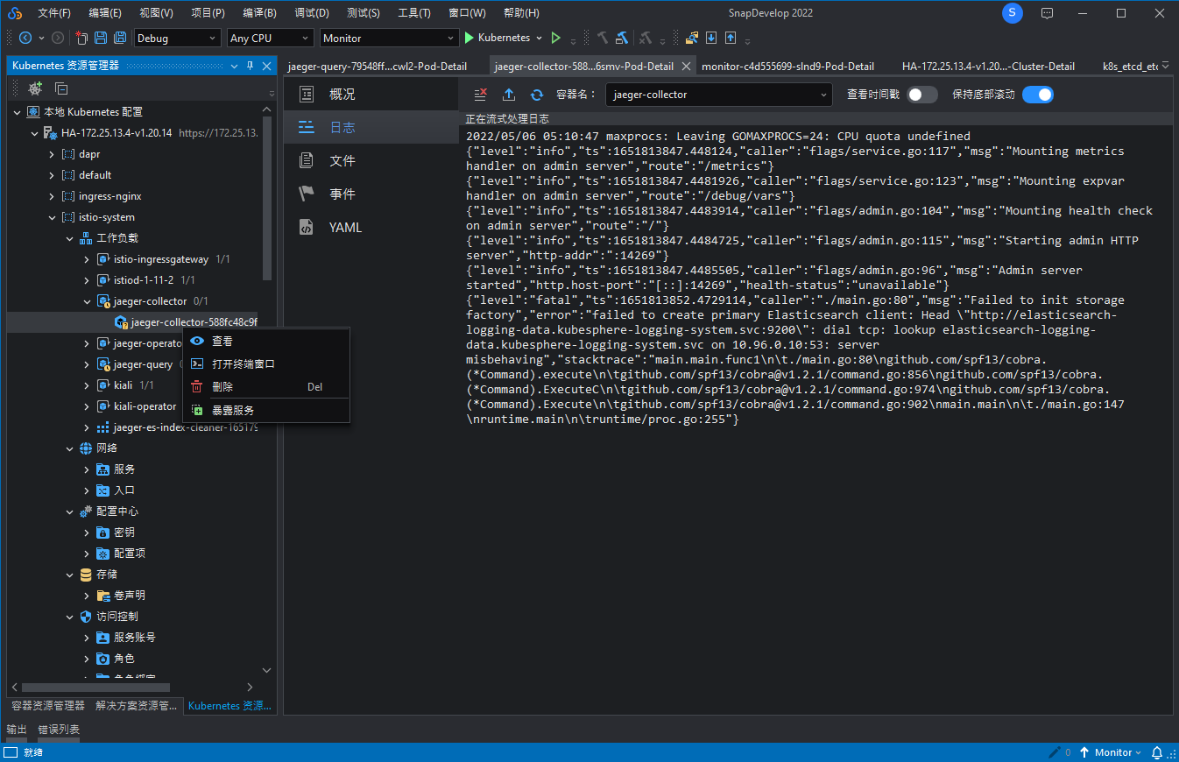
Task: Close the jaeger-collector Pod-Detail tab
Action: click(x=686, y=66)
